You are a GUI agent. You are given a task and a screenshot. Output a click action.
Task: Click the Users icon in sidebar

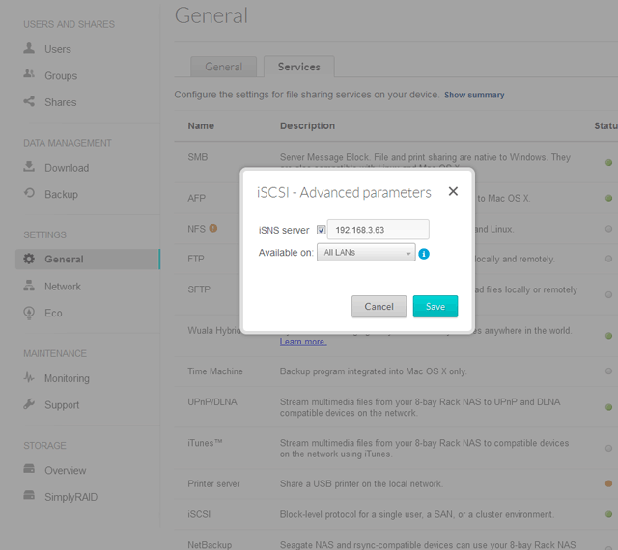(29, 48)
